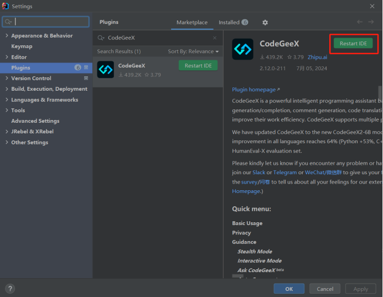
Task: Click the project-level icon beside Plugins
Action: (86, 67)
